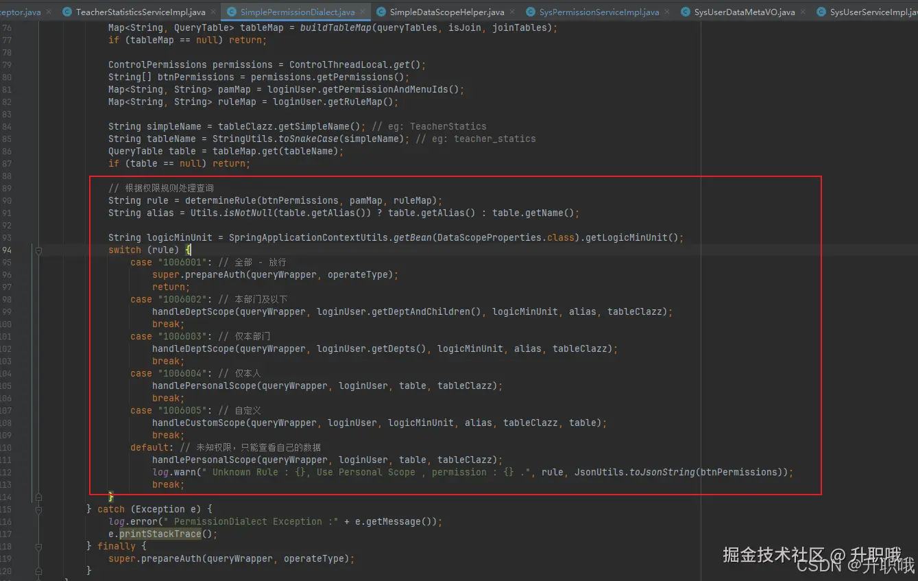Viewport: 918px width, 581px height.
Task: Click the case "1006001" label
Action: pos(169,263)
